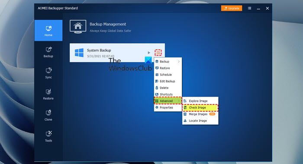Viewport: 303px width, 164px height.
Task: Select Locate Image in submenu
Action: [200, 121]
